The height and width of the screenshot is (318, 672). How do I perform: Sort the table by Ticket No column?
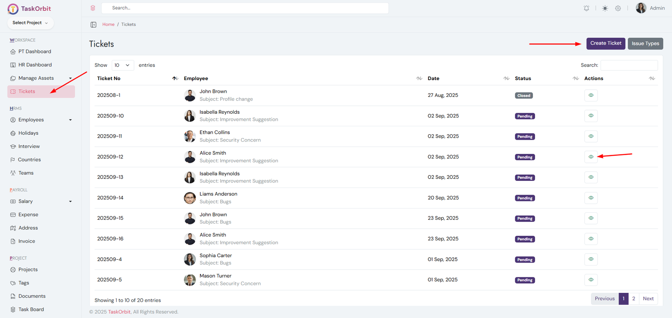click(175, 78)
